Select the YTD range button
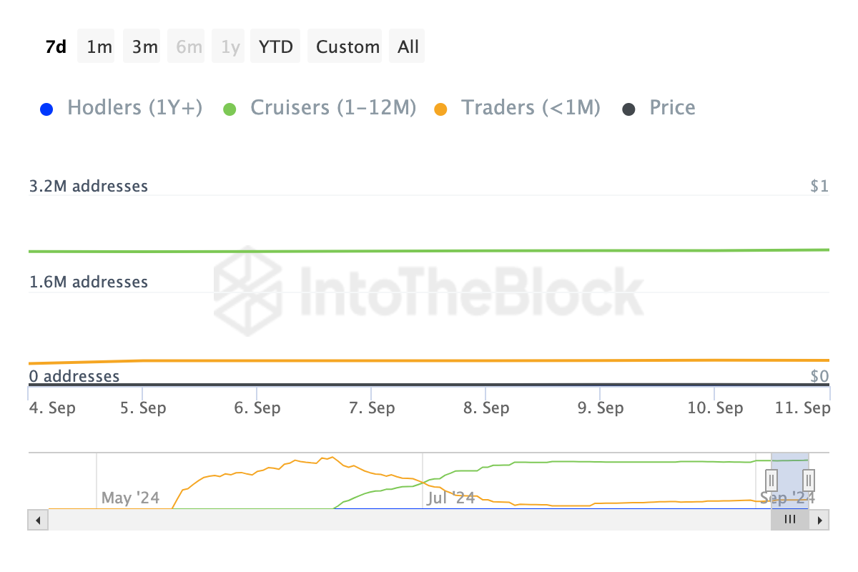 275,46
